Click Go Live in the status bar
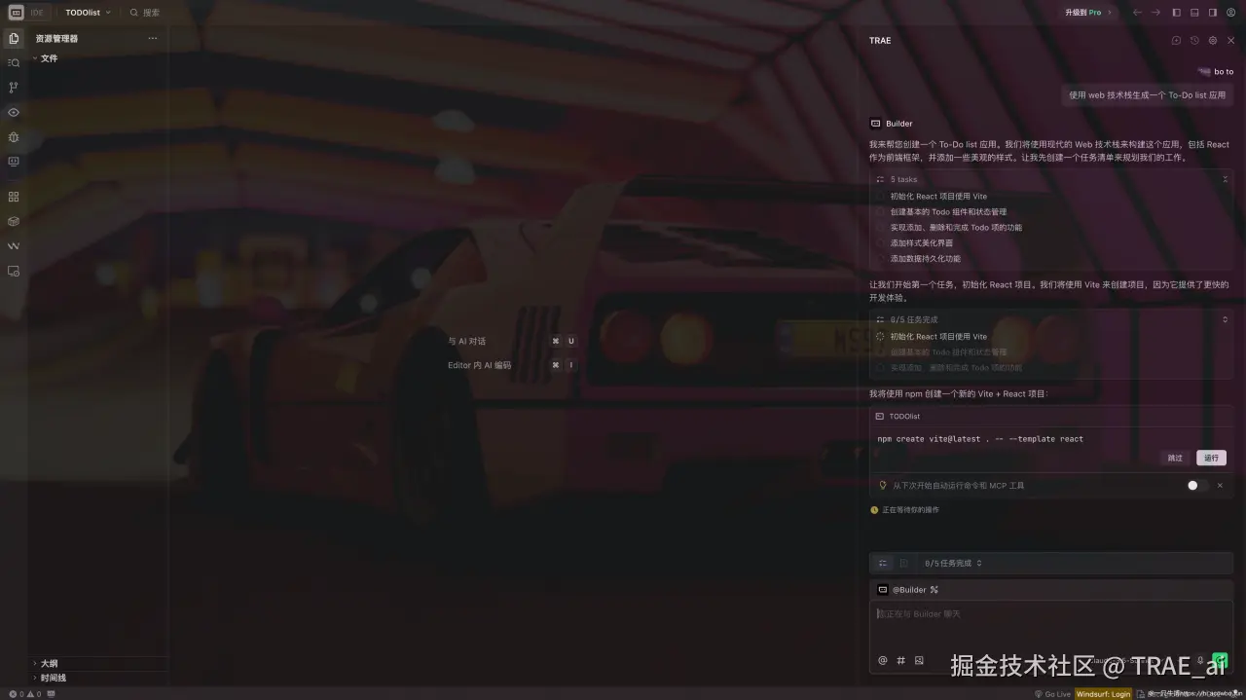 coord(1052,694)
